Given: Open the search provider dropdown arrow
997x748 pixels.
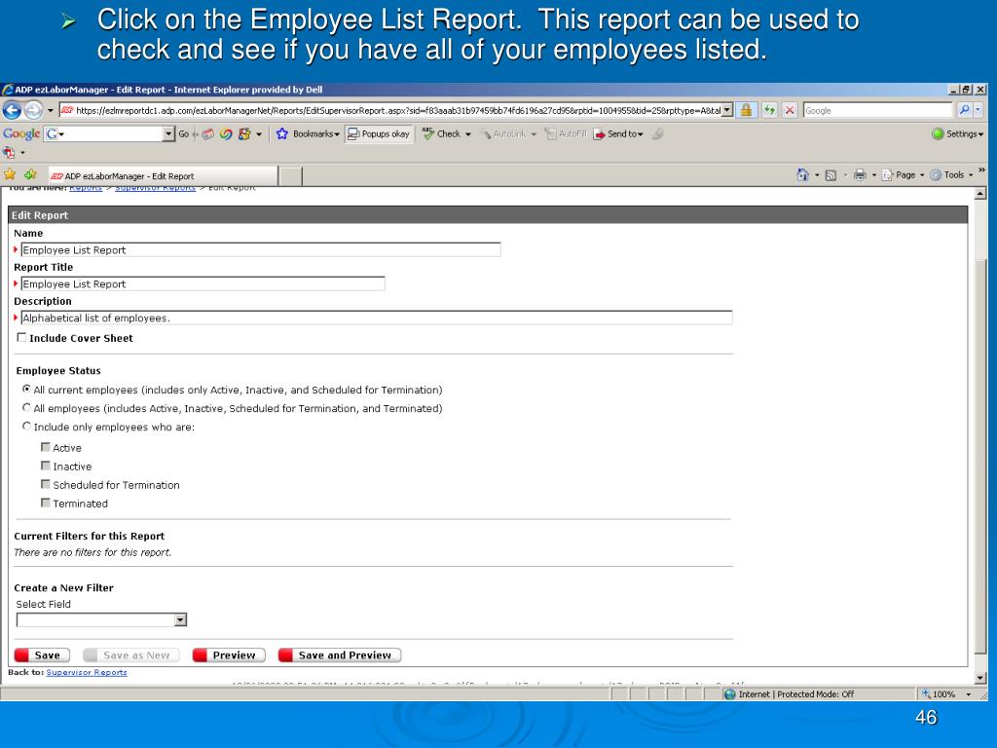Looking at the screenshot, I should 978,110.
